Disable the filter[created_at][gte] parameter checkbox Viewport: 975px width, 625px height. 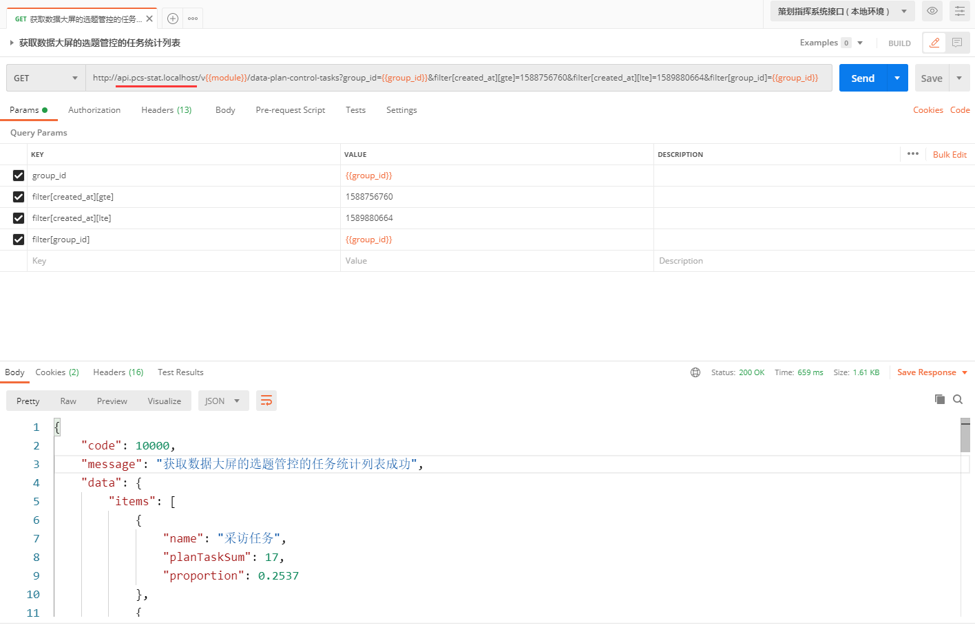[19, 197]
